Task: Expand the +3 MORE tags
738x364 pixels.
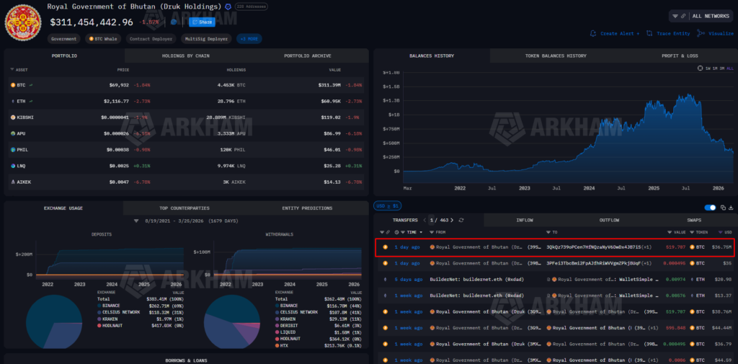Action: [249, 39]
